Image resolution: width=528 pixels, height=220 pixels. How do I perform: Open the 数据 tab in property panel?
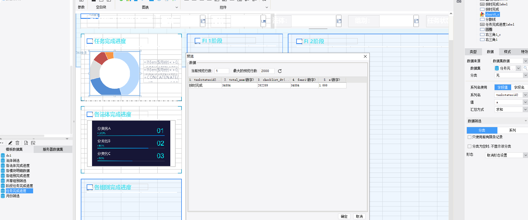pos(490,52)
